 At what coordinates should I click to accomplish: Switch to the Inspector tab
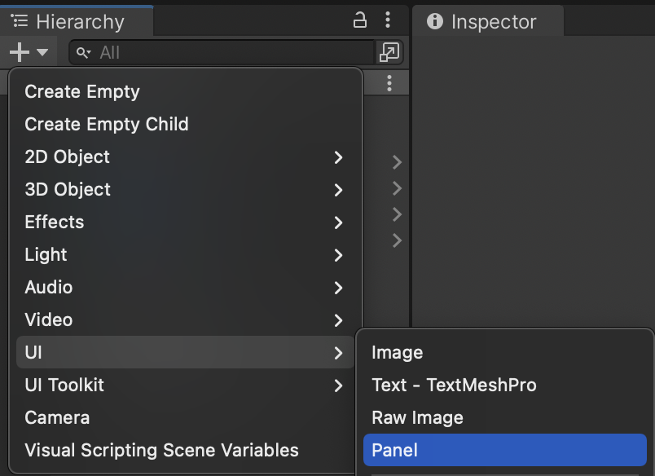coord(487,21)
